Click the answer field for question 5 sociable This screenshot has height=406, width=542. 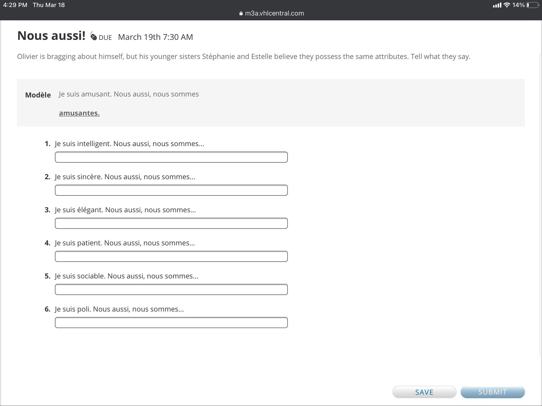pyautogui.click(x=171, y=289)
